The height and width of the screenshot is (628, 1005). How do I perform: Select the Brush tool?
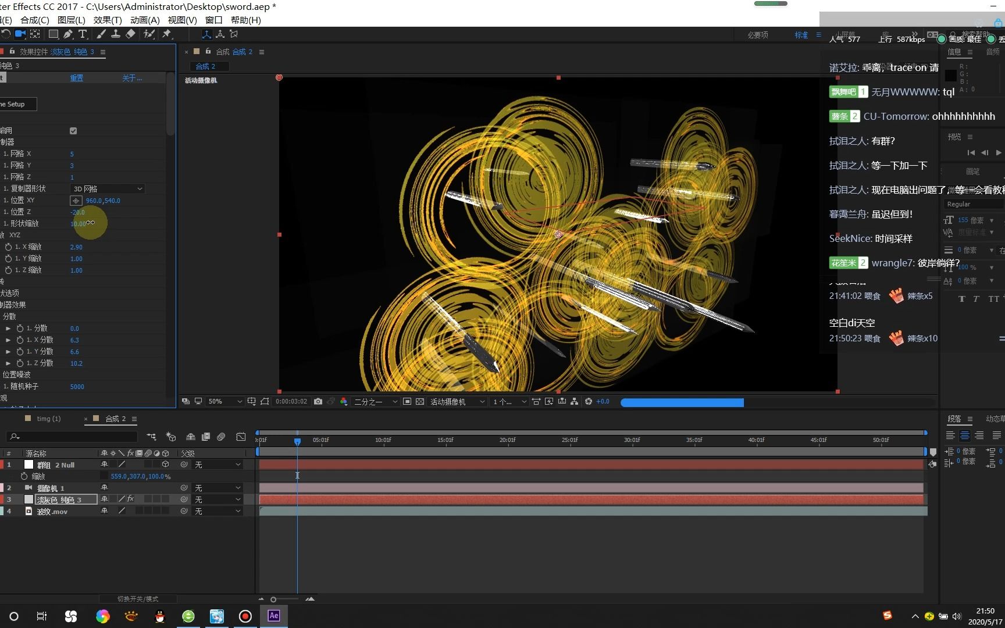101,34
